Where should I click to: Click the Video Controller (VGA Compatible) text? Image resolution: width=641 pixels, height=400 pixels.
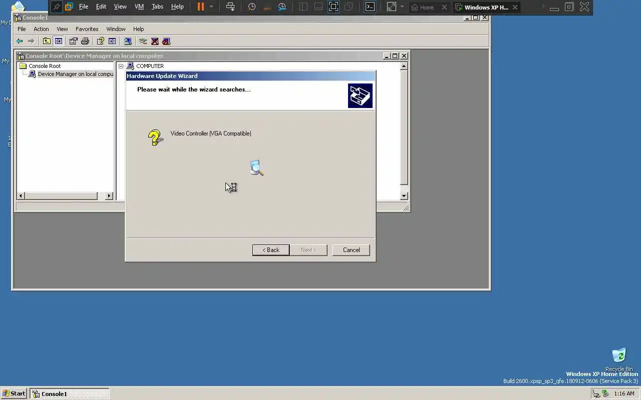(211, 133)
